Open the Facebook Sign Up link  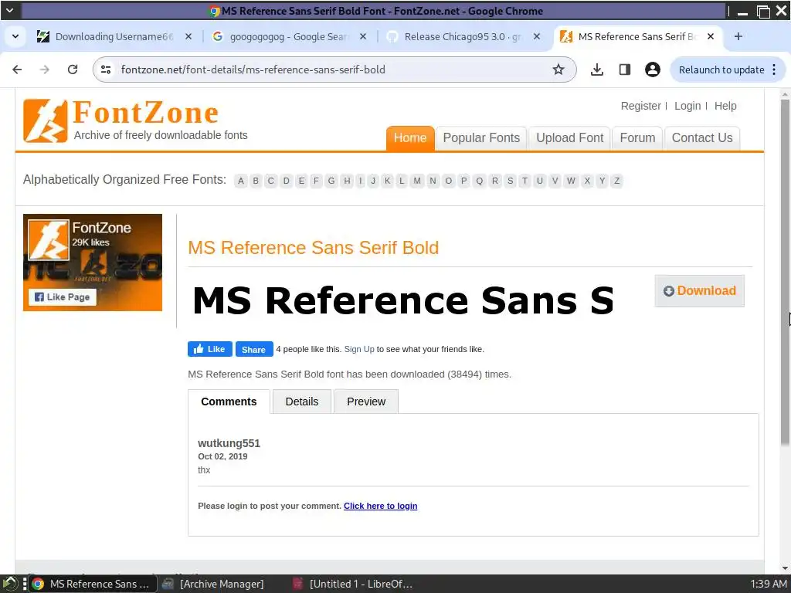click(359, 349)
